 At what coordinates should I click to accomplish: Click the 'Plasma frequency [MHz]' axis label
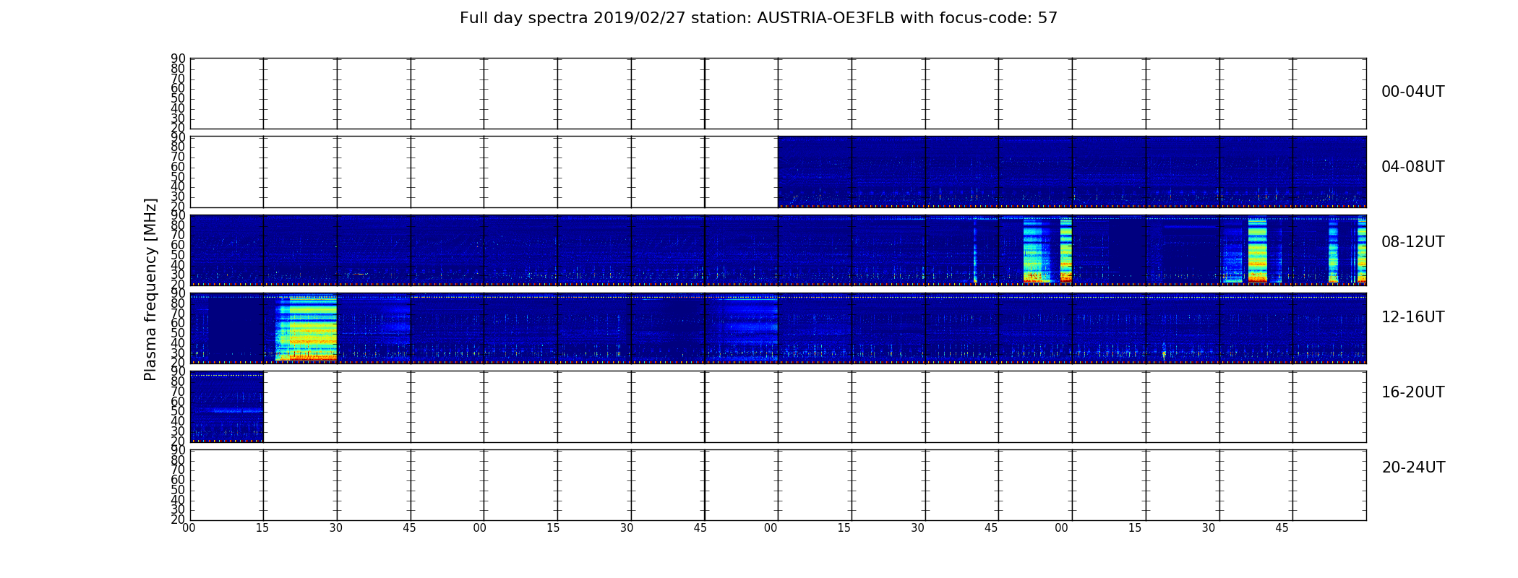(150, 289)
